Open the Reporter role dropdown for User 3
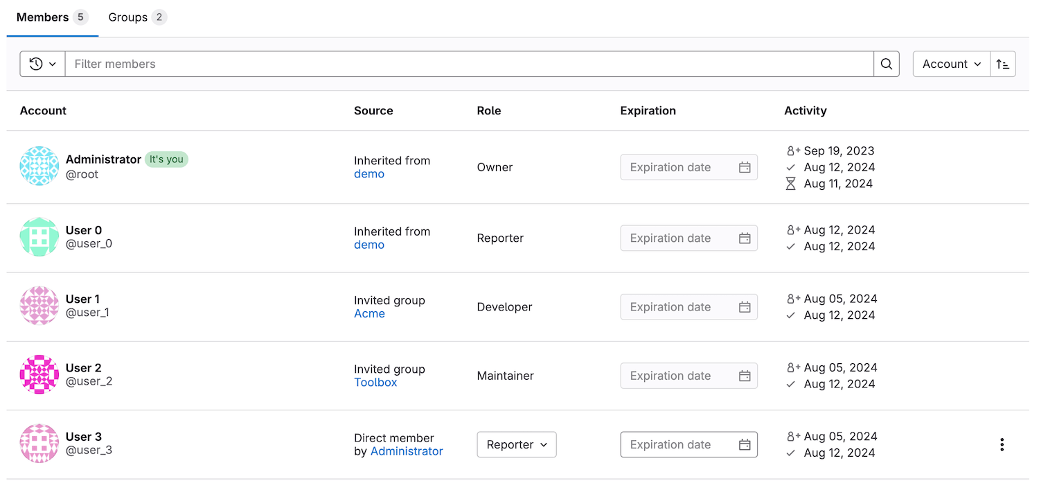The height and width of the screenshot is (481, 1039). coord(516,444)
